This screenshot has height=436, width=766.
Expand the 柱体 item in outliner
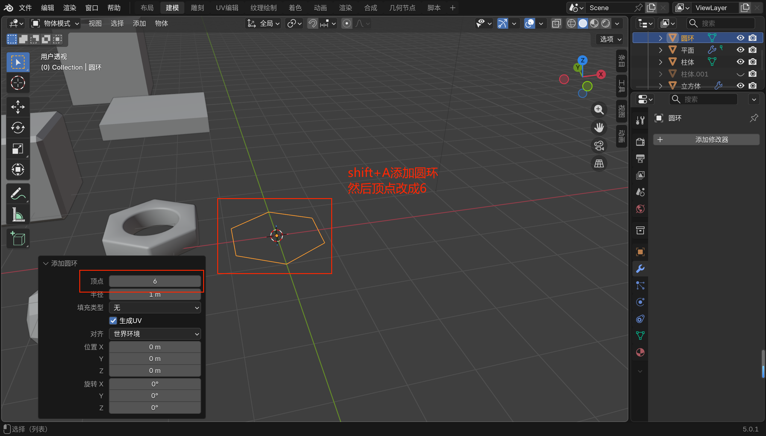660,62
